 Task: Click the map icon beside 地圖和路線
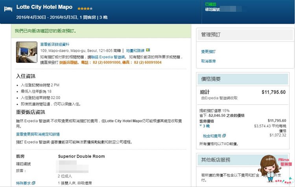(148, 50)
